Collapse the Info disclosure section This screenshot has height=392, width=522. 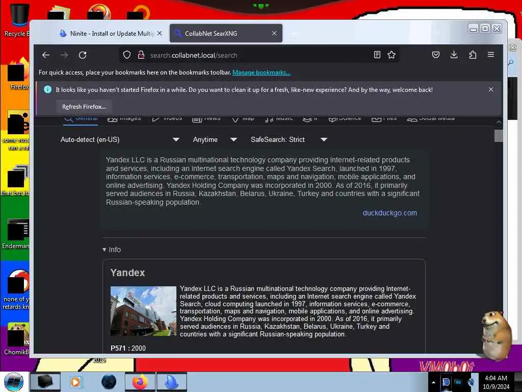coord(112,250)
